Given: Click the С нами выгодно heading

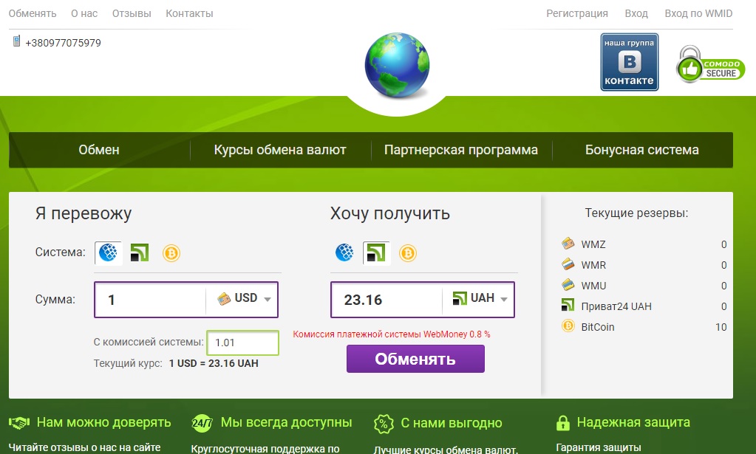Looking at the screenshot, I should point(452,423).
